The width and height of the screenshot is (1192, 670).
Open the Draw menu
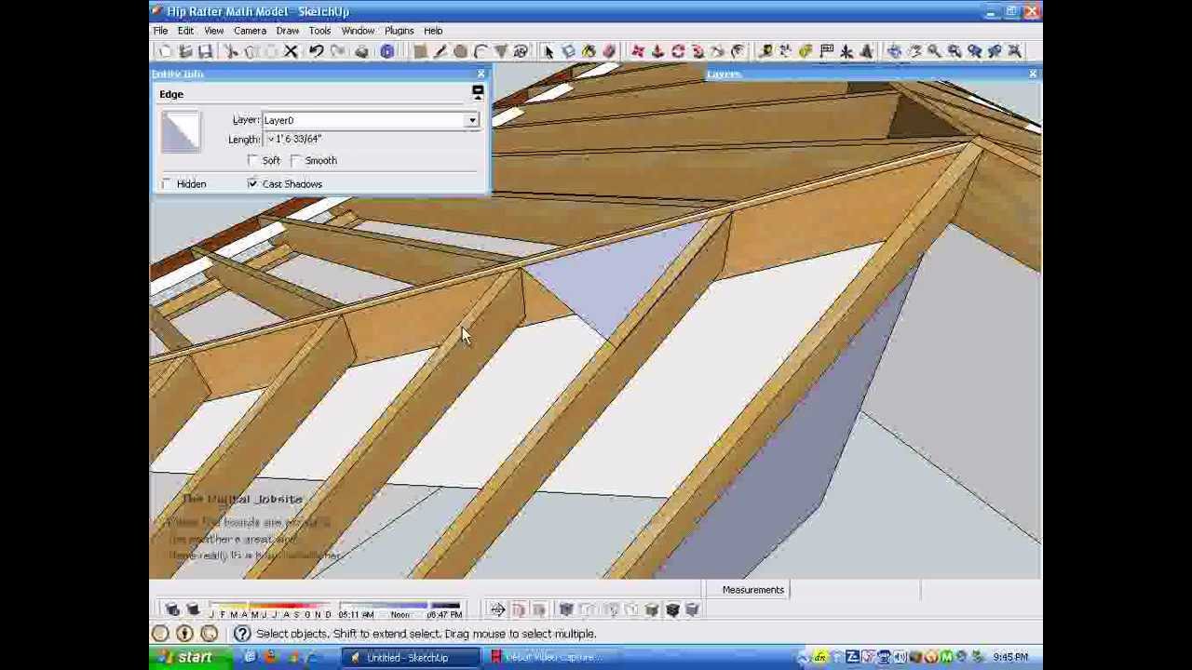287,31
